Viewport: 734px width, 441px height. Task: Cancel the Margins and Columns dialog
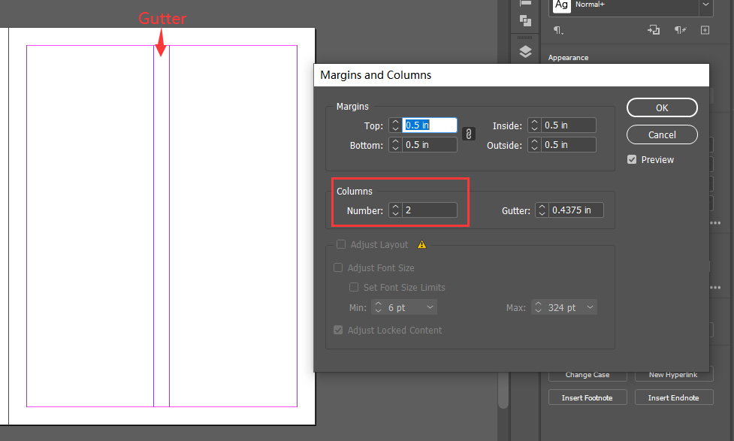point(662,134)
